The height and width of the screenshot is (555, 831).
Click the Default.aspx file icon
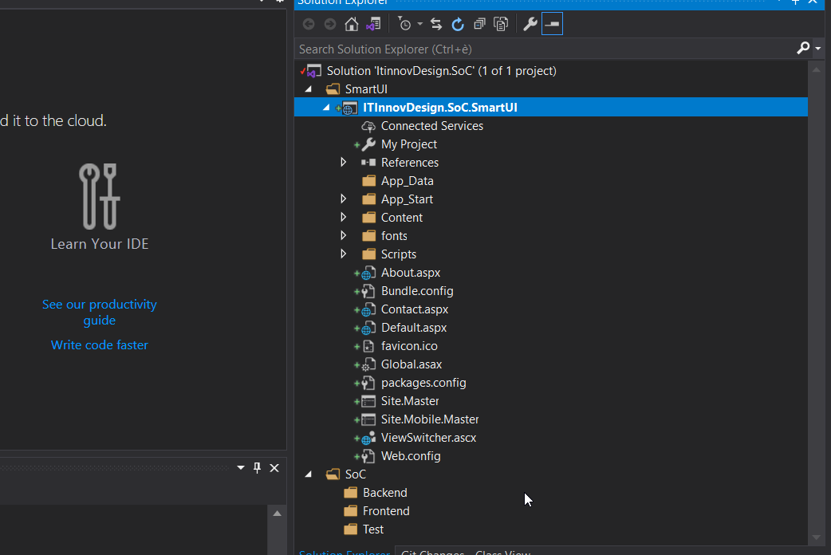coord(368,328)
